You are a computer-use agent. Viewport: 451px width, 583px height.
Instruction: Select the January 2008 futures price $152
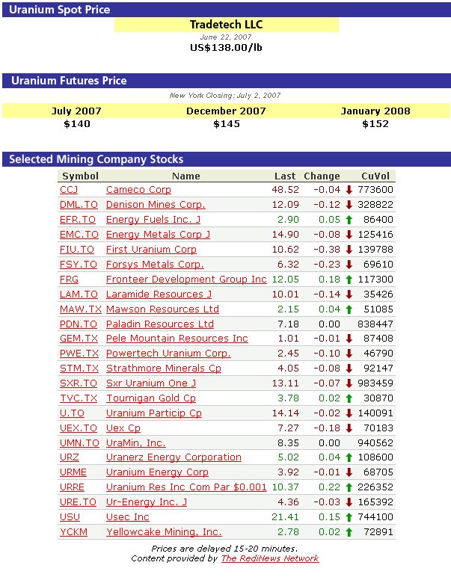pos(375,124)
